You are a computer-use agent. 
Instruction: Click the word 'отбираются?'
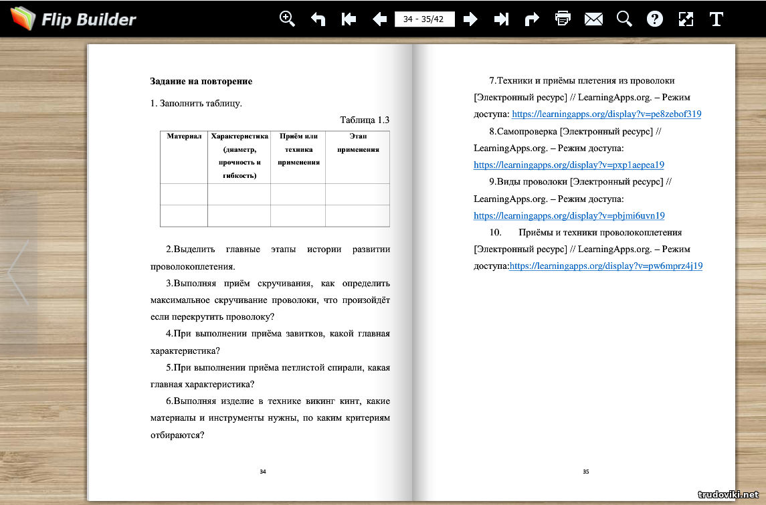click(177, 435)
